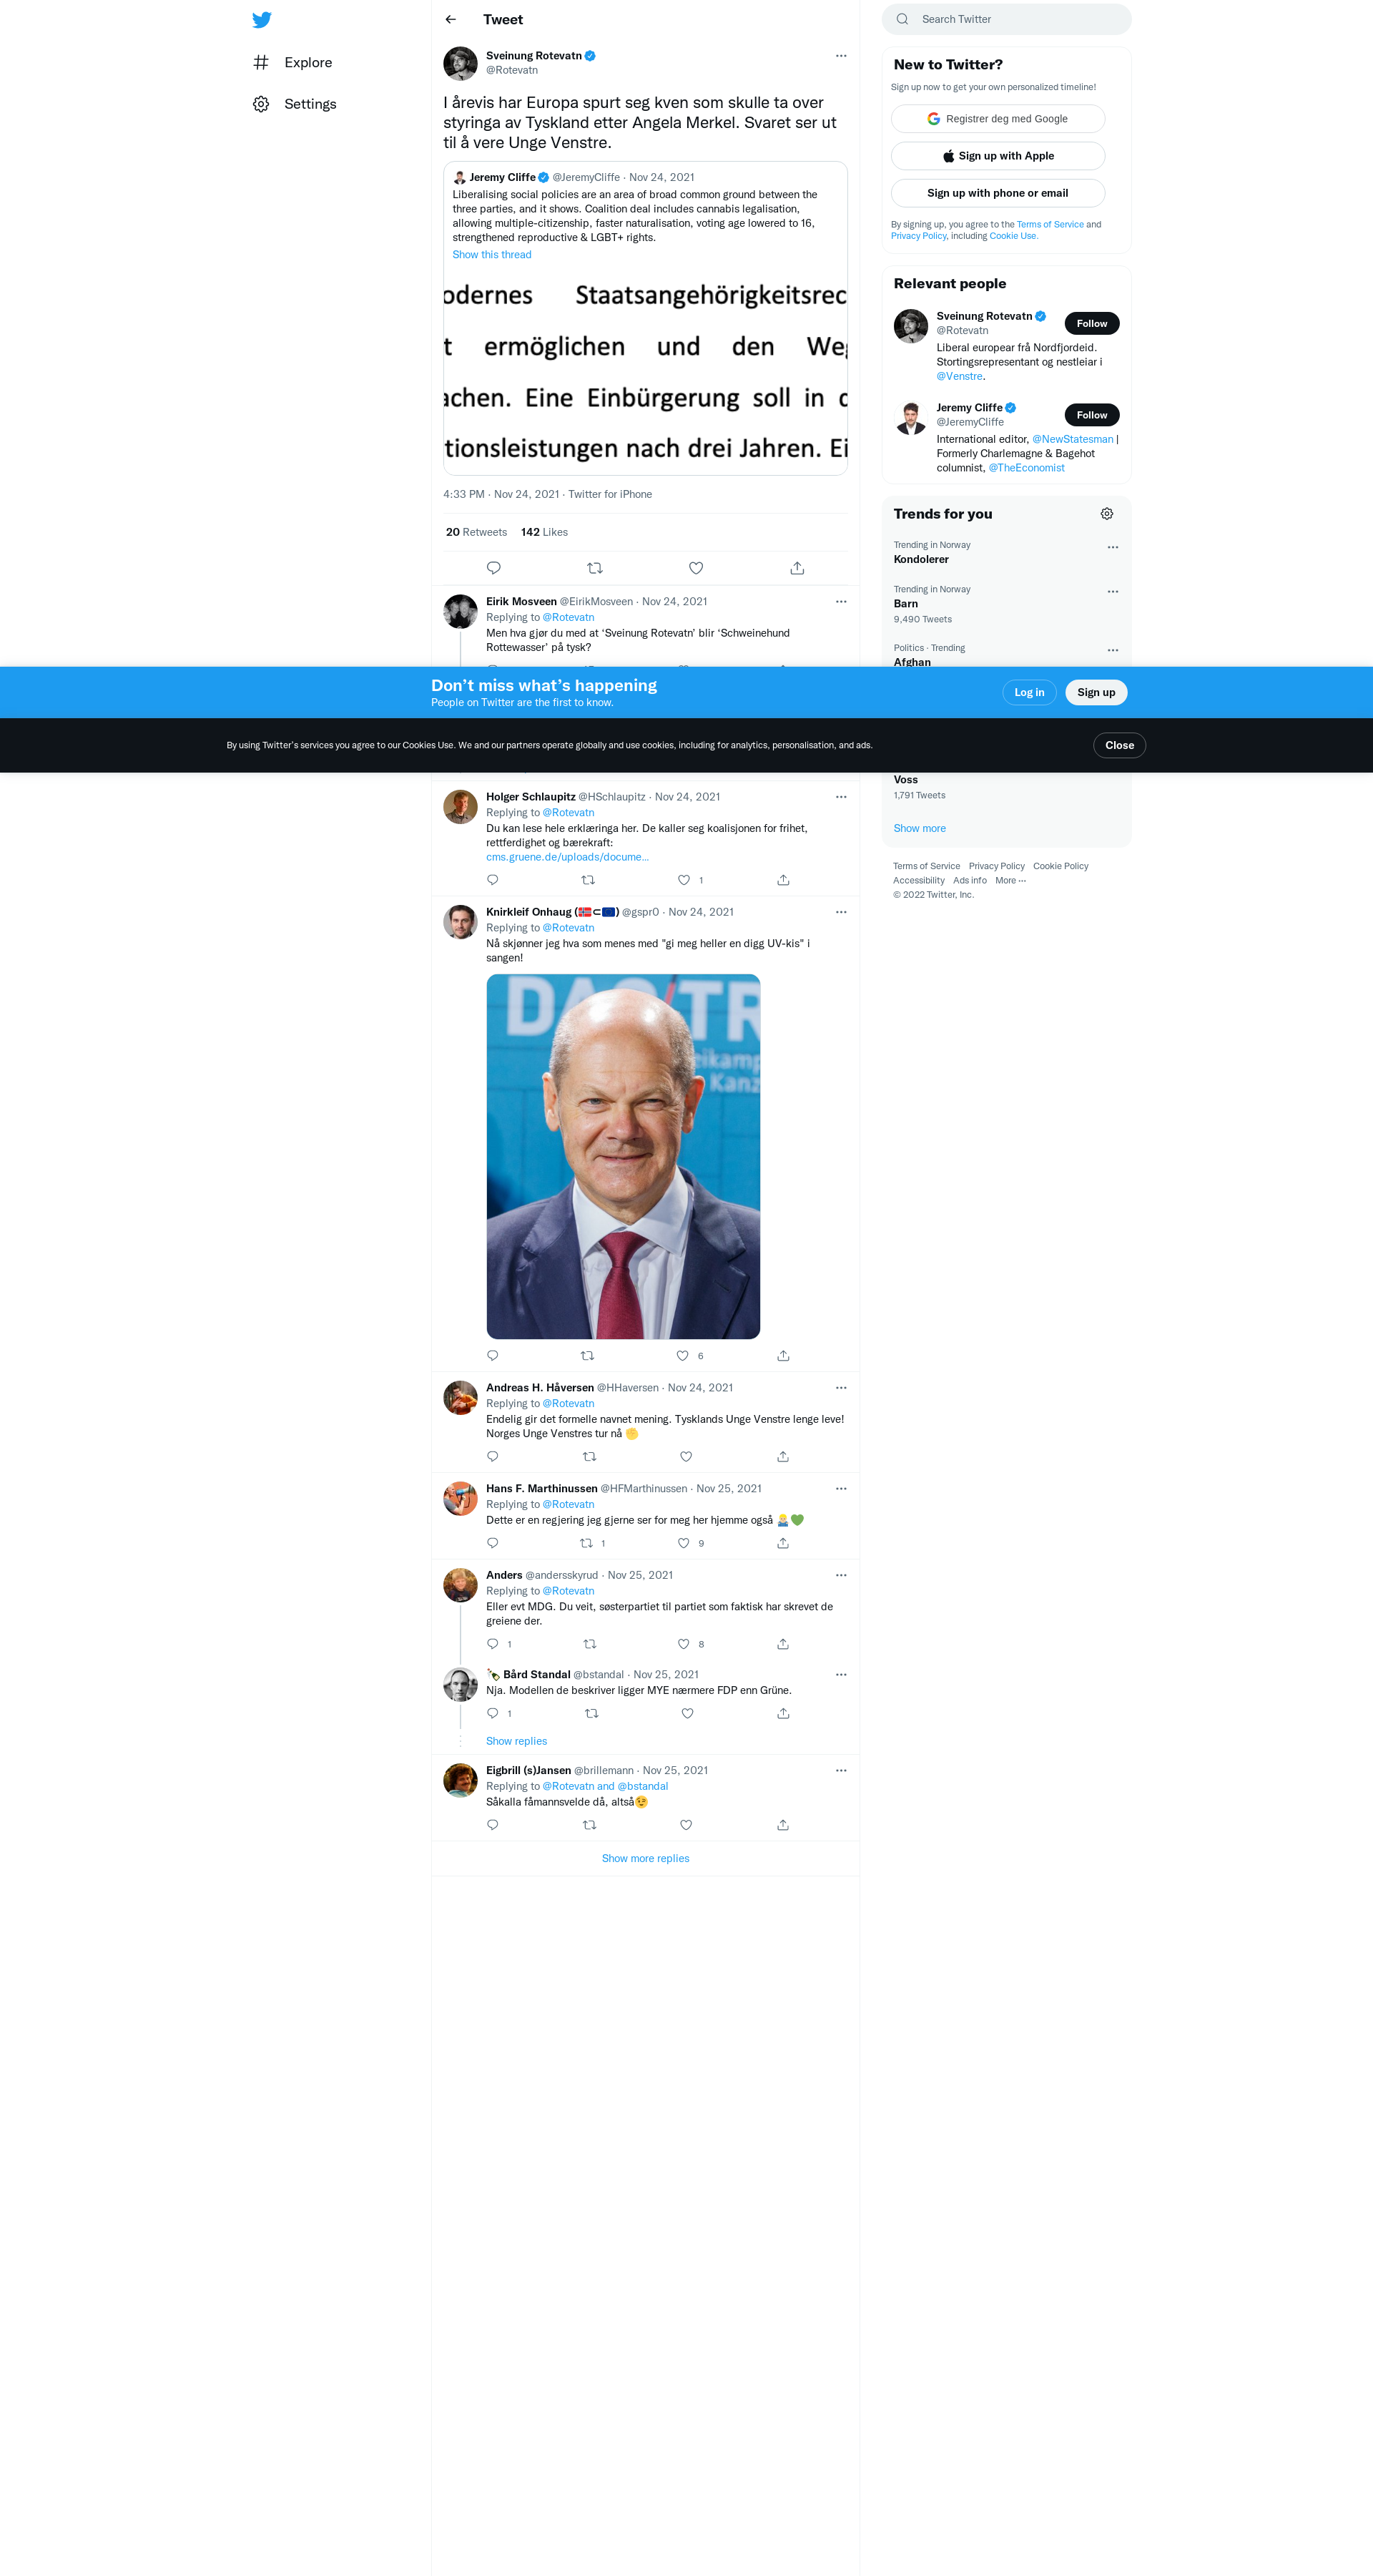Follow Jeremy Cliffe

[1091, 415]
